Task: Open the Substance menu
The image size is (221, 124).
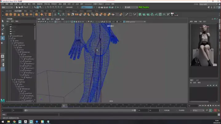Action: point(88,4)
